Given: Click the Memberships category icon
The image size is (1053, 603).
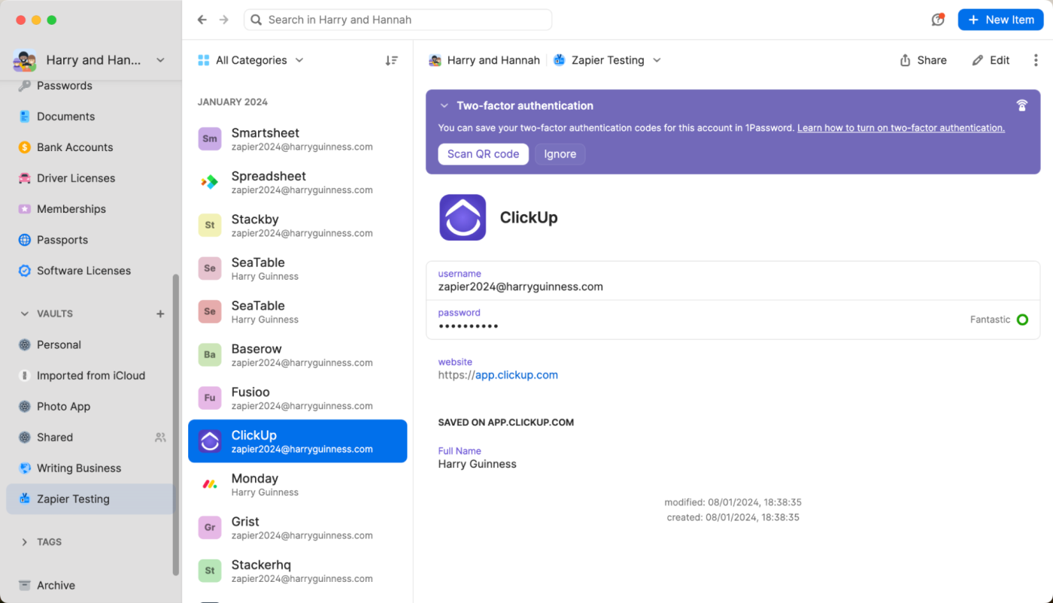Looking at the screenshot, I should pyautogui.click(x=25, y=209).
